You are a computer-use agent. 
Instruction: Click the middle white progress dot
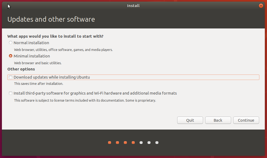149,143
